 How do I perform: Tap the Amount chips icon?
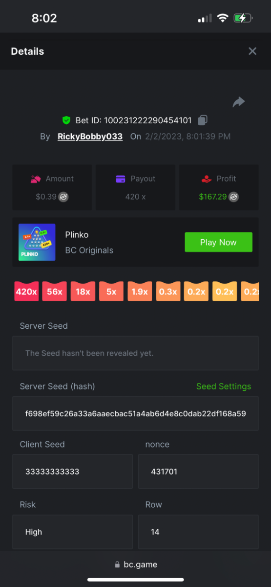[35, 179]
